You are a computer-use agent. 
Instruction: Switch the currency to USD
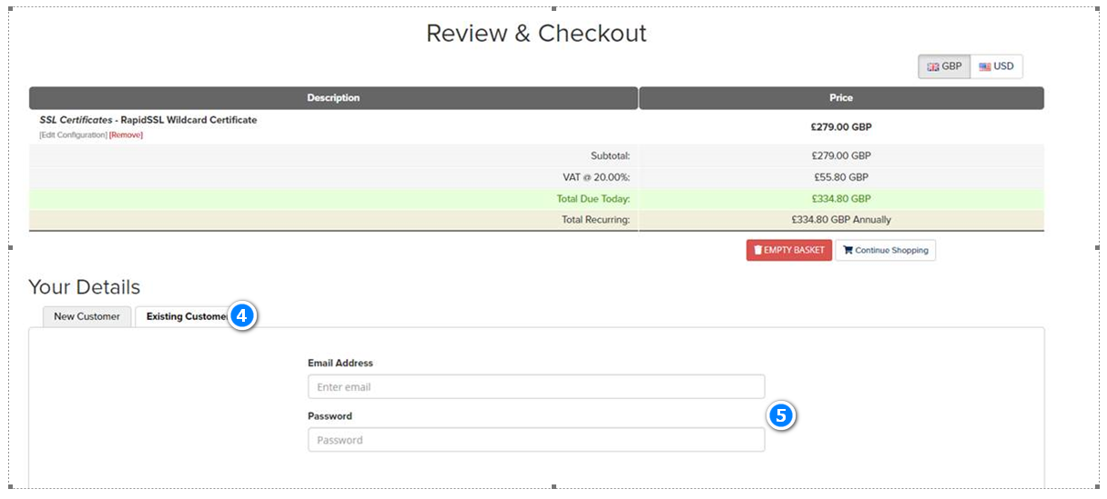pyautogui.click(x=997, y=66)
